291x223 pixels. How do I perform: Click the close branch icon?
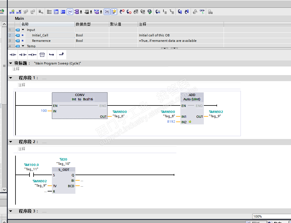(61, 54)
